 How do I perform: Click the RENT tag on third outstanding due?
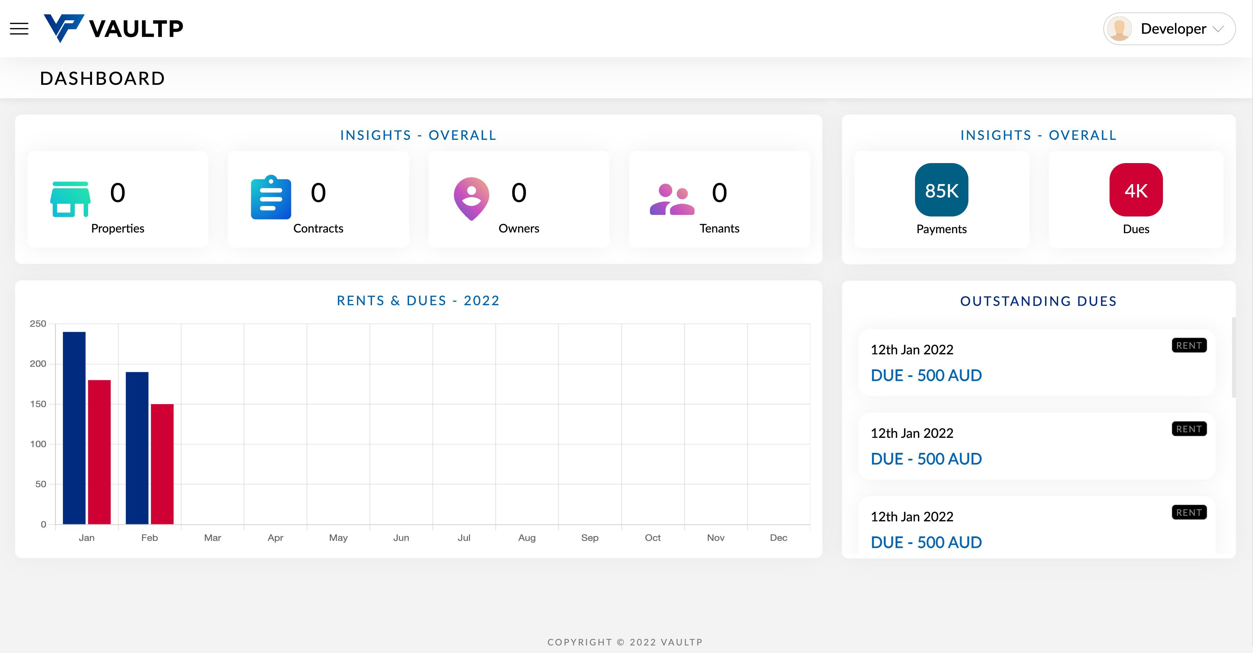tap(1189, 513)
